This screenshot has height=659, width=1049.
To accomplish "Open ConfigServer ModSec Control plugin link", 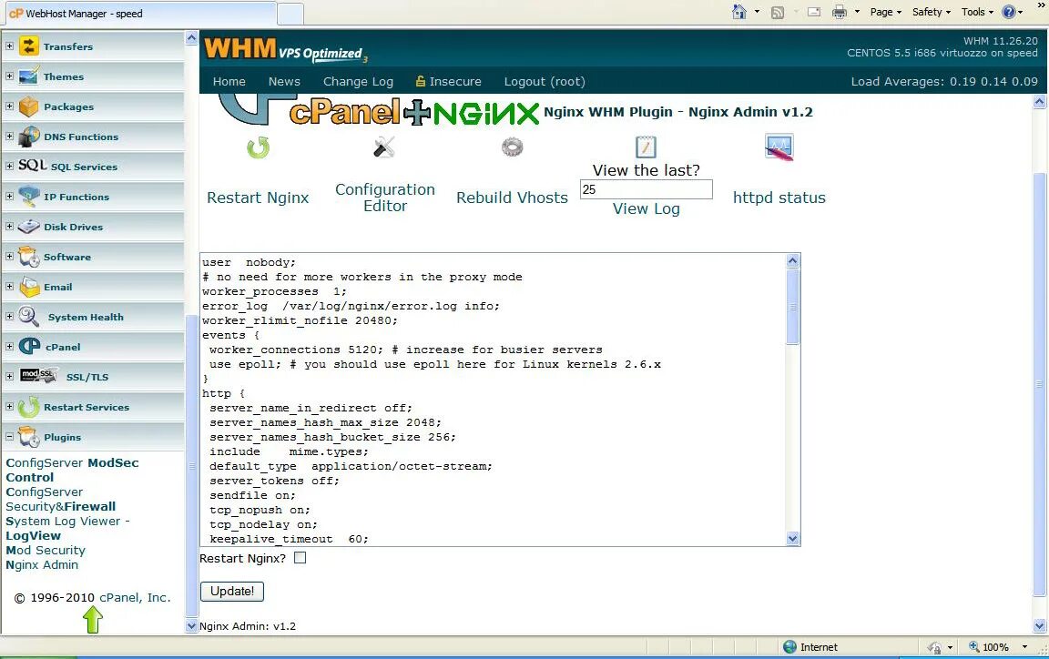I will [72, 470].
